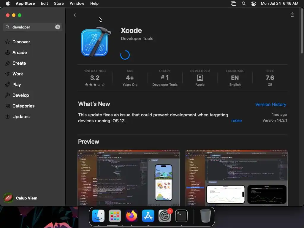This screenshot has width=304, height=228.
Task: Click the Xcode app icon
Action: [x=96, y=42]
